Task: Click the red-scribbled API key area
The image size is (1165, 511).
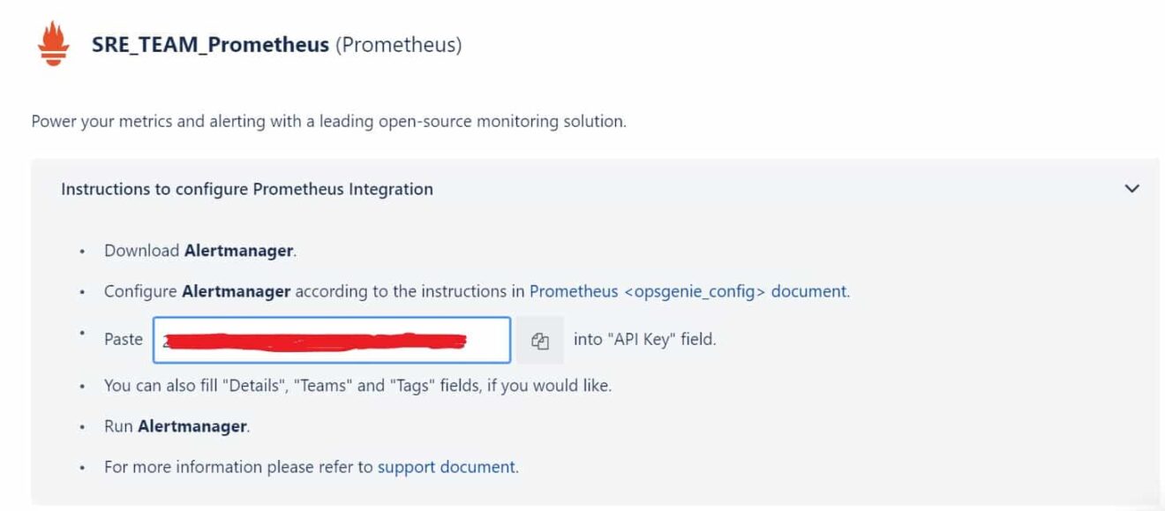Action: (x=318, y=339)
